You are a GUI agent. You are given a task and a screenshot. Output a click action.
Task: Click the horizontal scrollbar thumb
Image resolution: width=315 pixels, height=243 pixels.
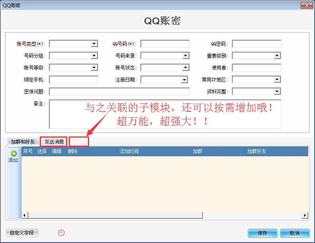[115, 215]
